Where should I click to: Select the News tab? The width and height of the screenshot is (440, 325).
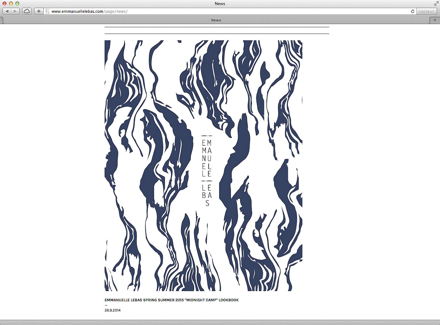click(x=216, y=20)
